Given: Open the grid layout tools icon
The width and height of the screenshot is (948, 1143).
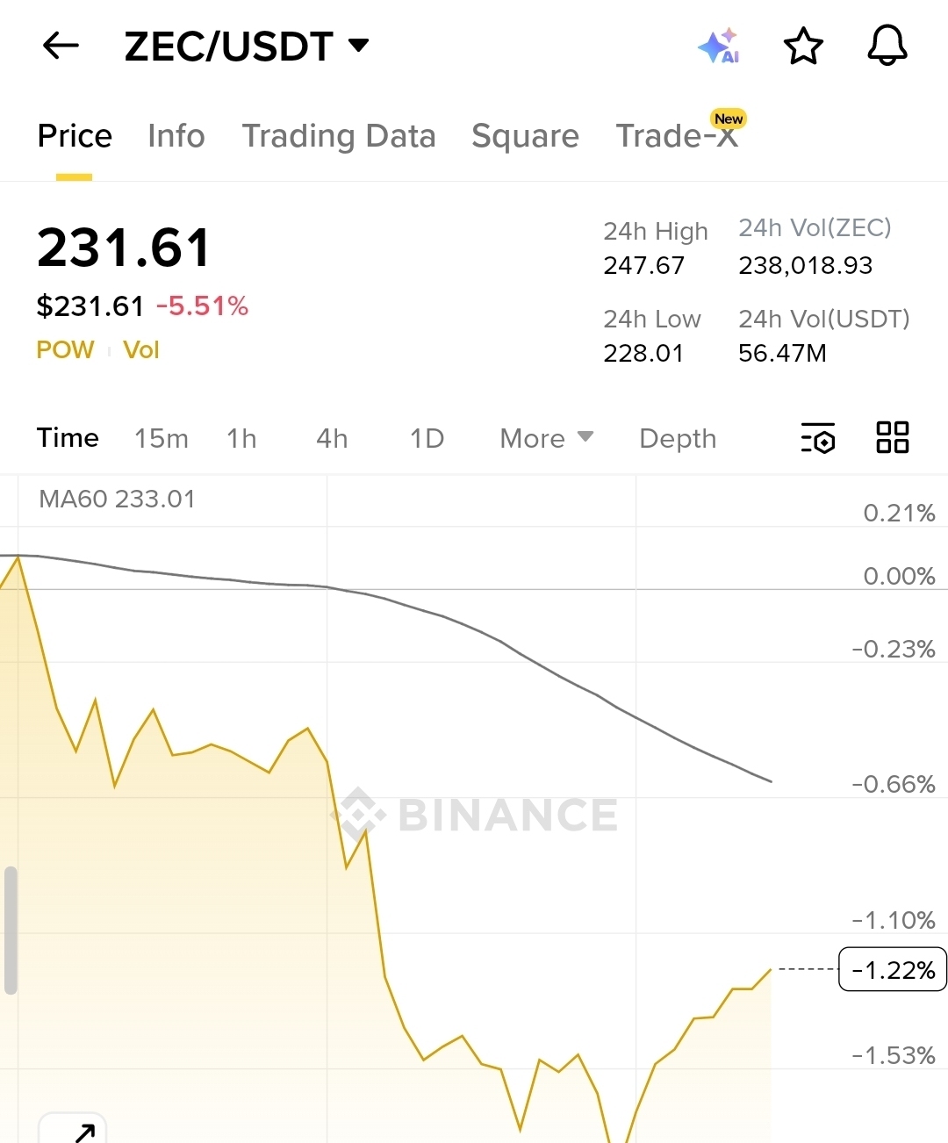Looking at the screenshot, I should point(893,437).
